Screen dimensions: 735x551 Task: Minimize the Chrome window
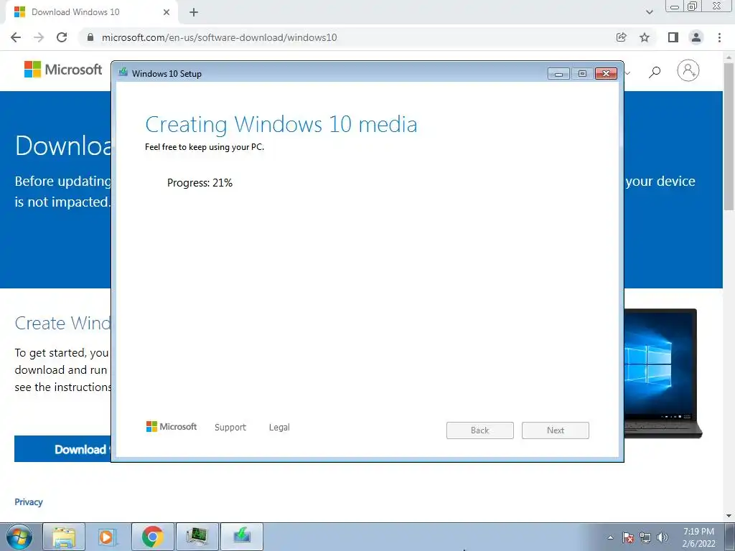(675, 6)
